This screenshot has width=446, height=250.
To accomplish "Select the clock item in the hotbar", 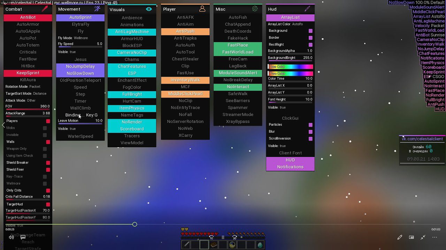I will click(232, 245).
